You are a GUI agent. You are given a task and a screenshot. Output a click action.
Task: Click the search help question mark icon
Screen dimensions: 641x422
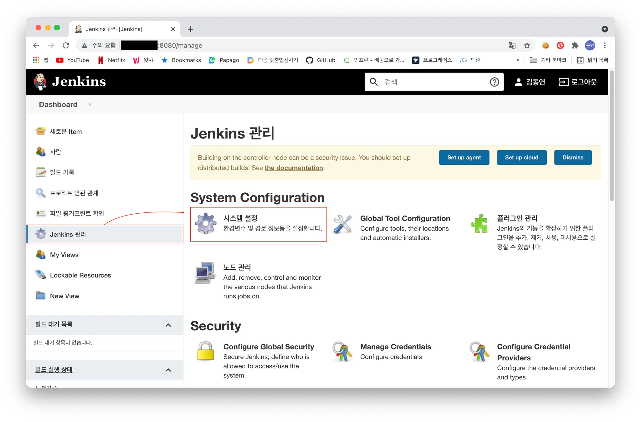click(494, 82)
